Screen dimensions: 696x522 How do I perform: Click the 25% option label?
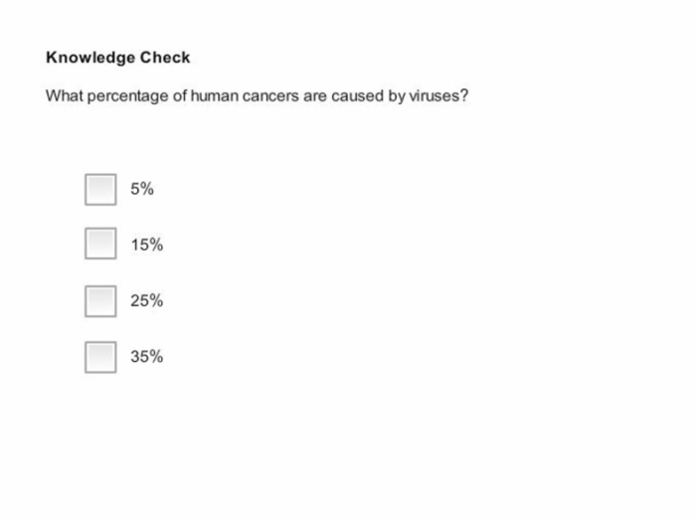tap(147, 301)
